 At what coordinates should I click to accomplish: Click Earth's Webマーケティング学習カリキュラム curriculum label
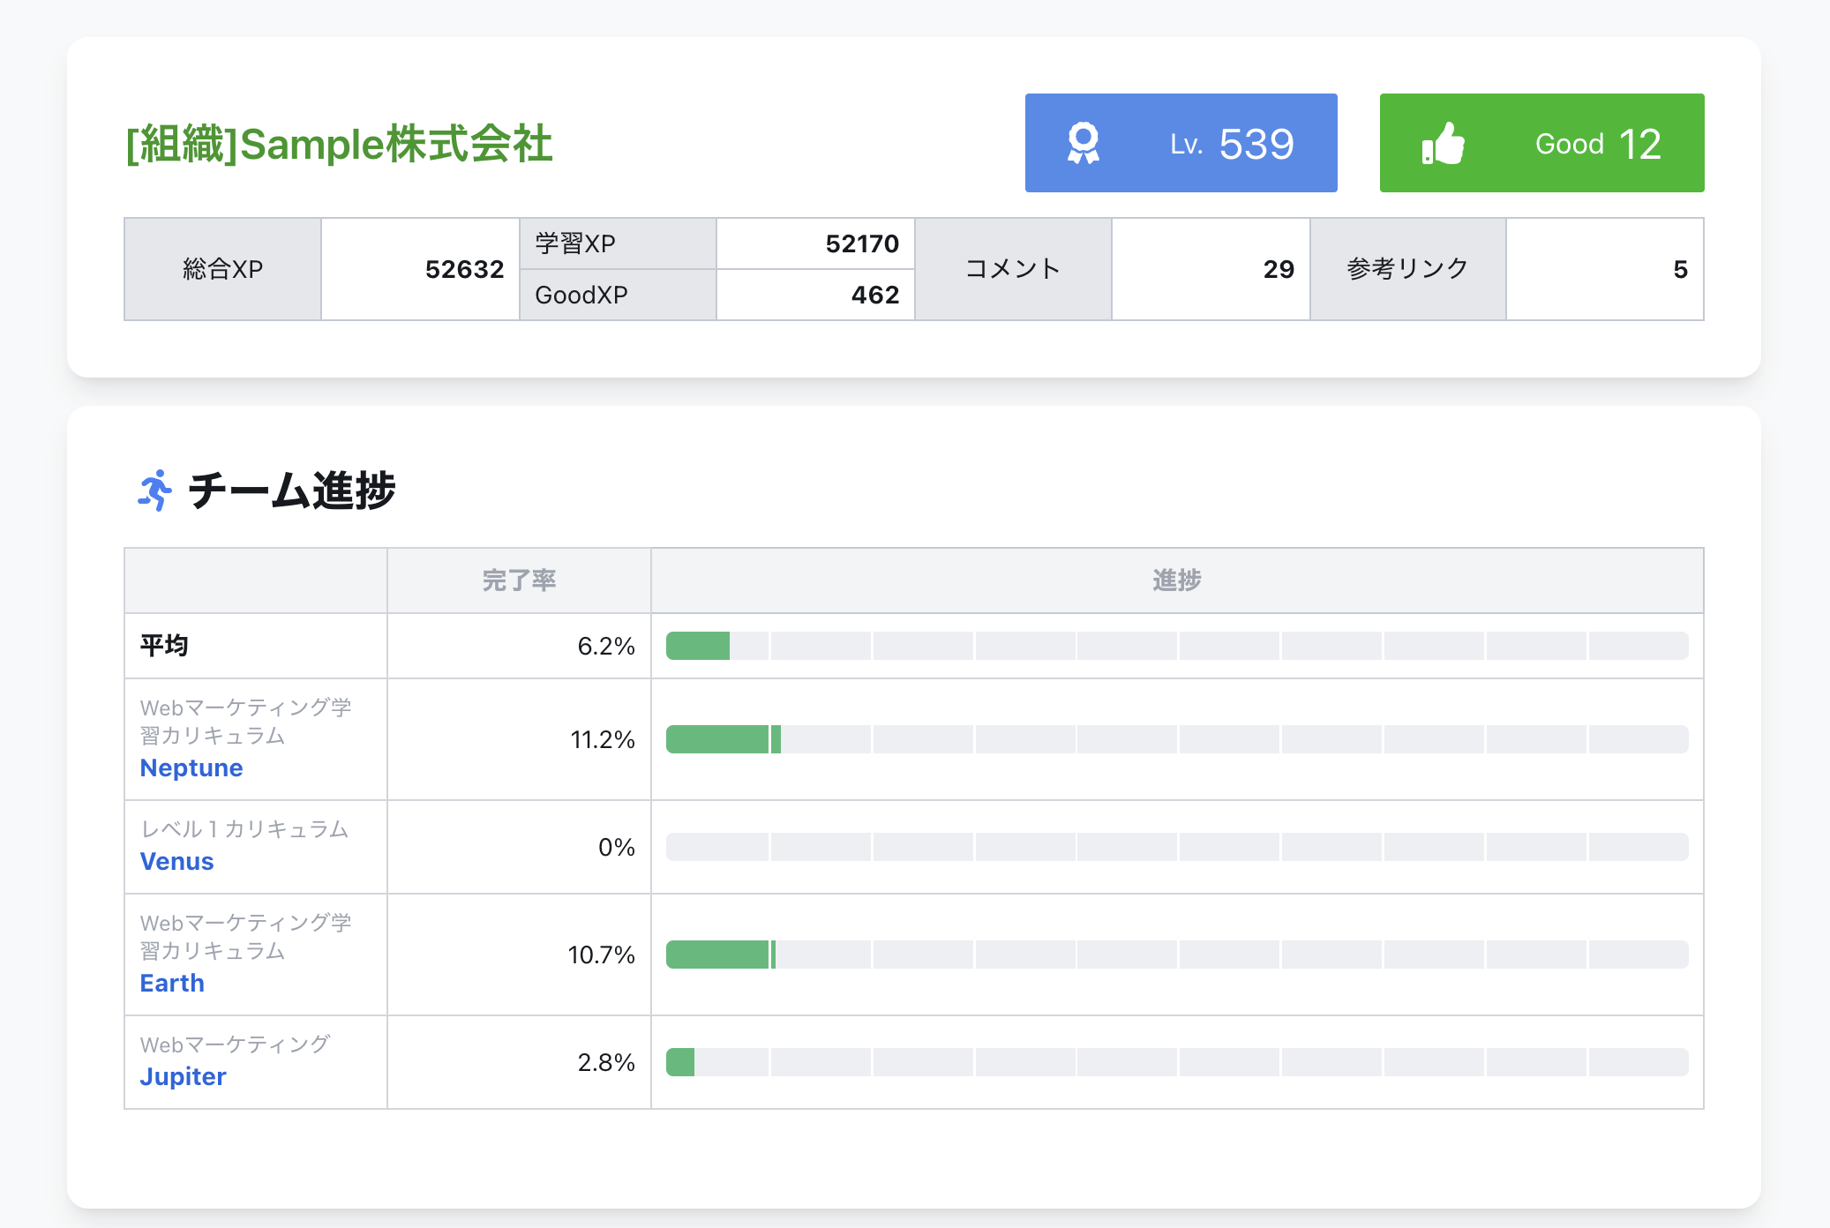coord(246,937)
